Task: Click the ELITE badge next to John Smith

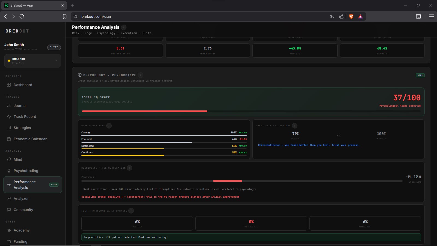Action: (x=54, y=47)
